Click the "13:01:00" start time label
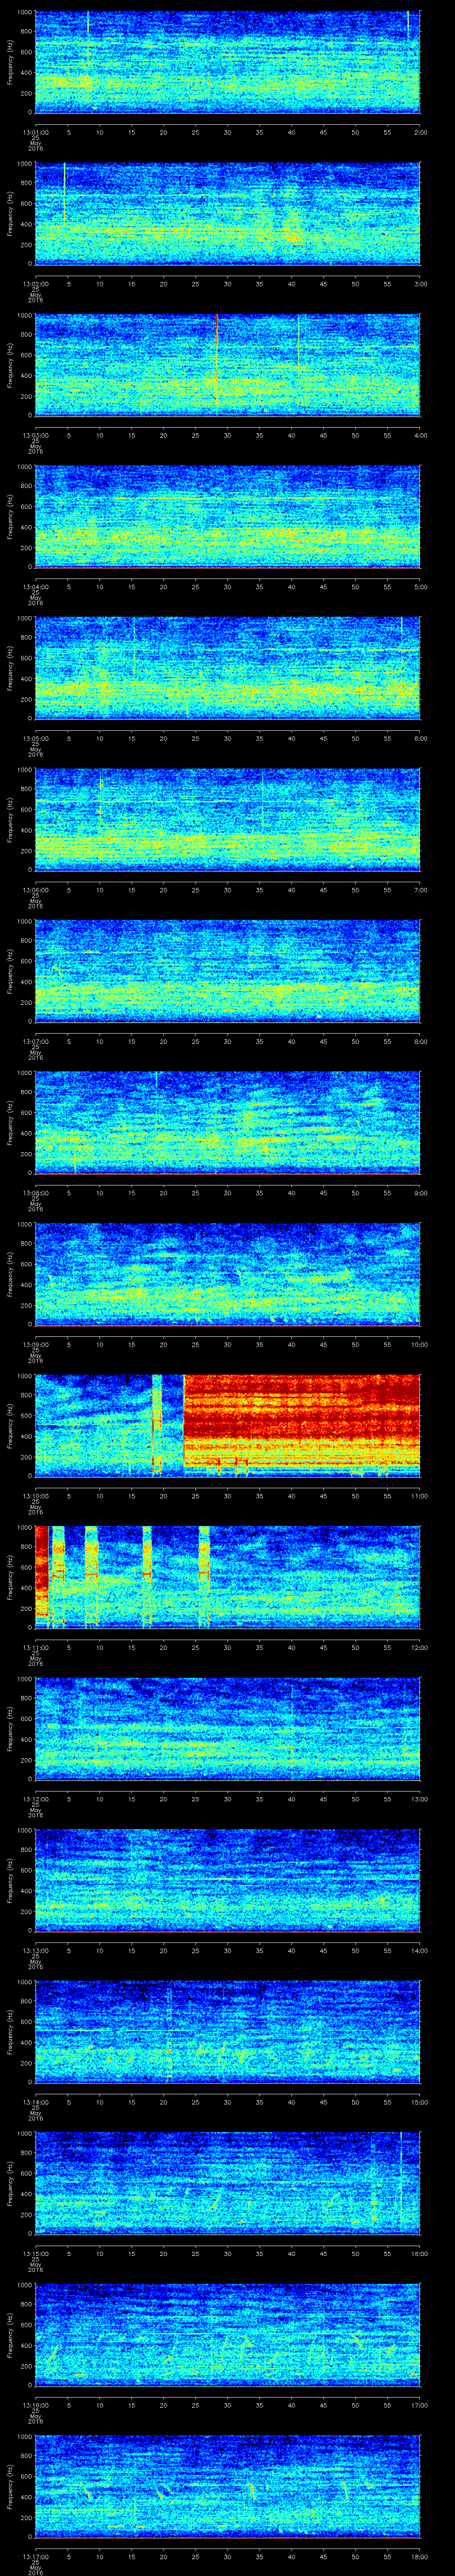 [x=36, y=132]
